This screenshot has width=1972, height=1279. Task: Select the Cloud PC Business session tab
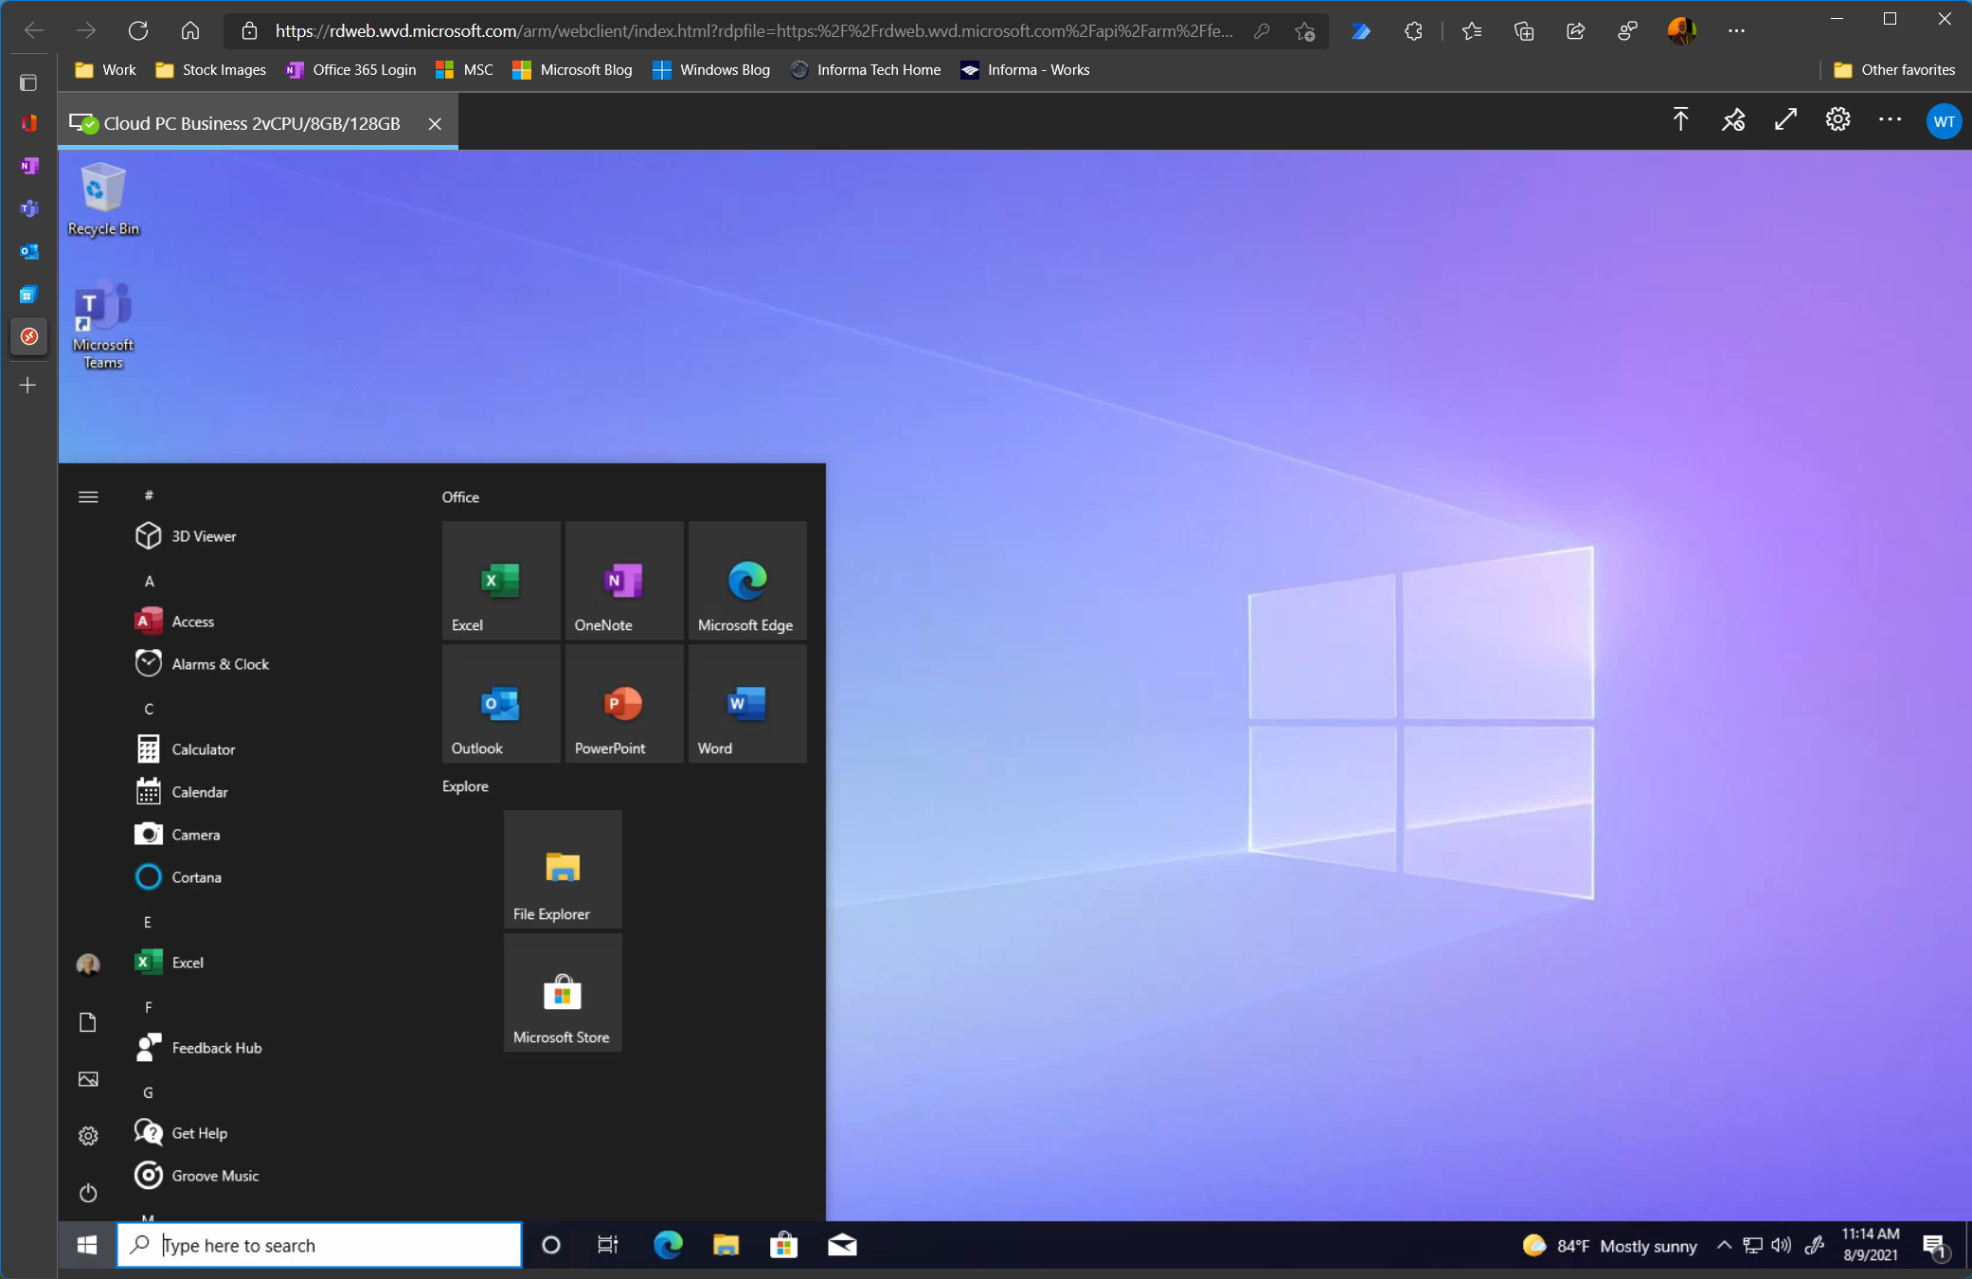click(251, 124)
